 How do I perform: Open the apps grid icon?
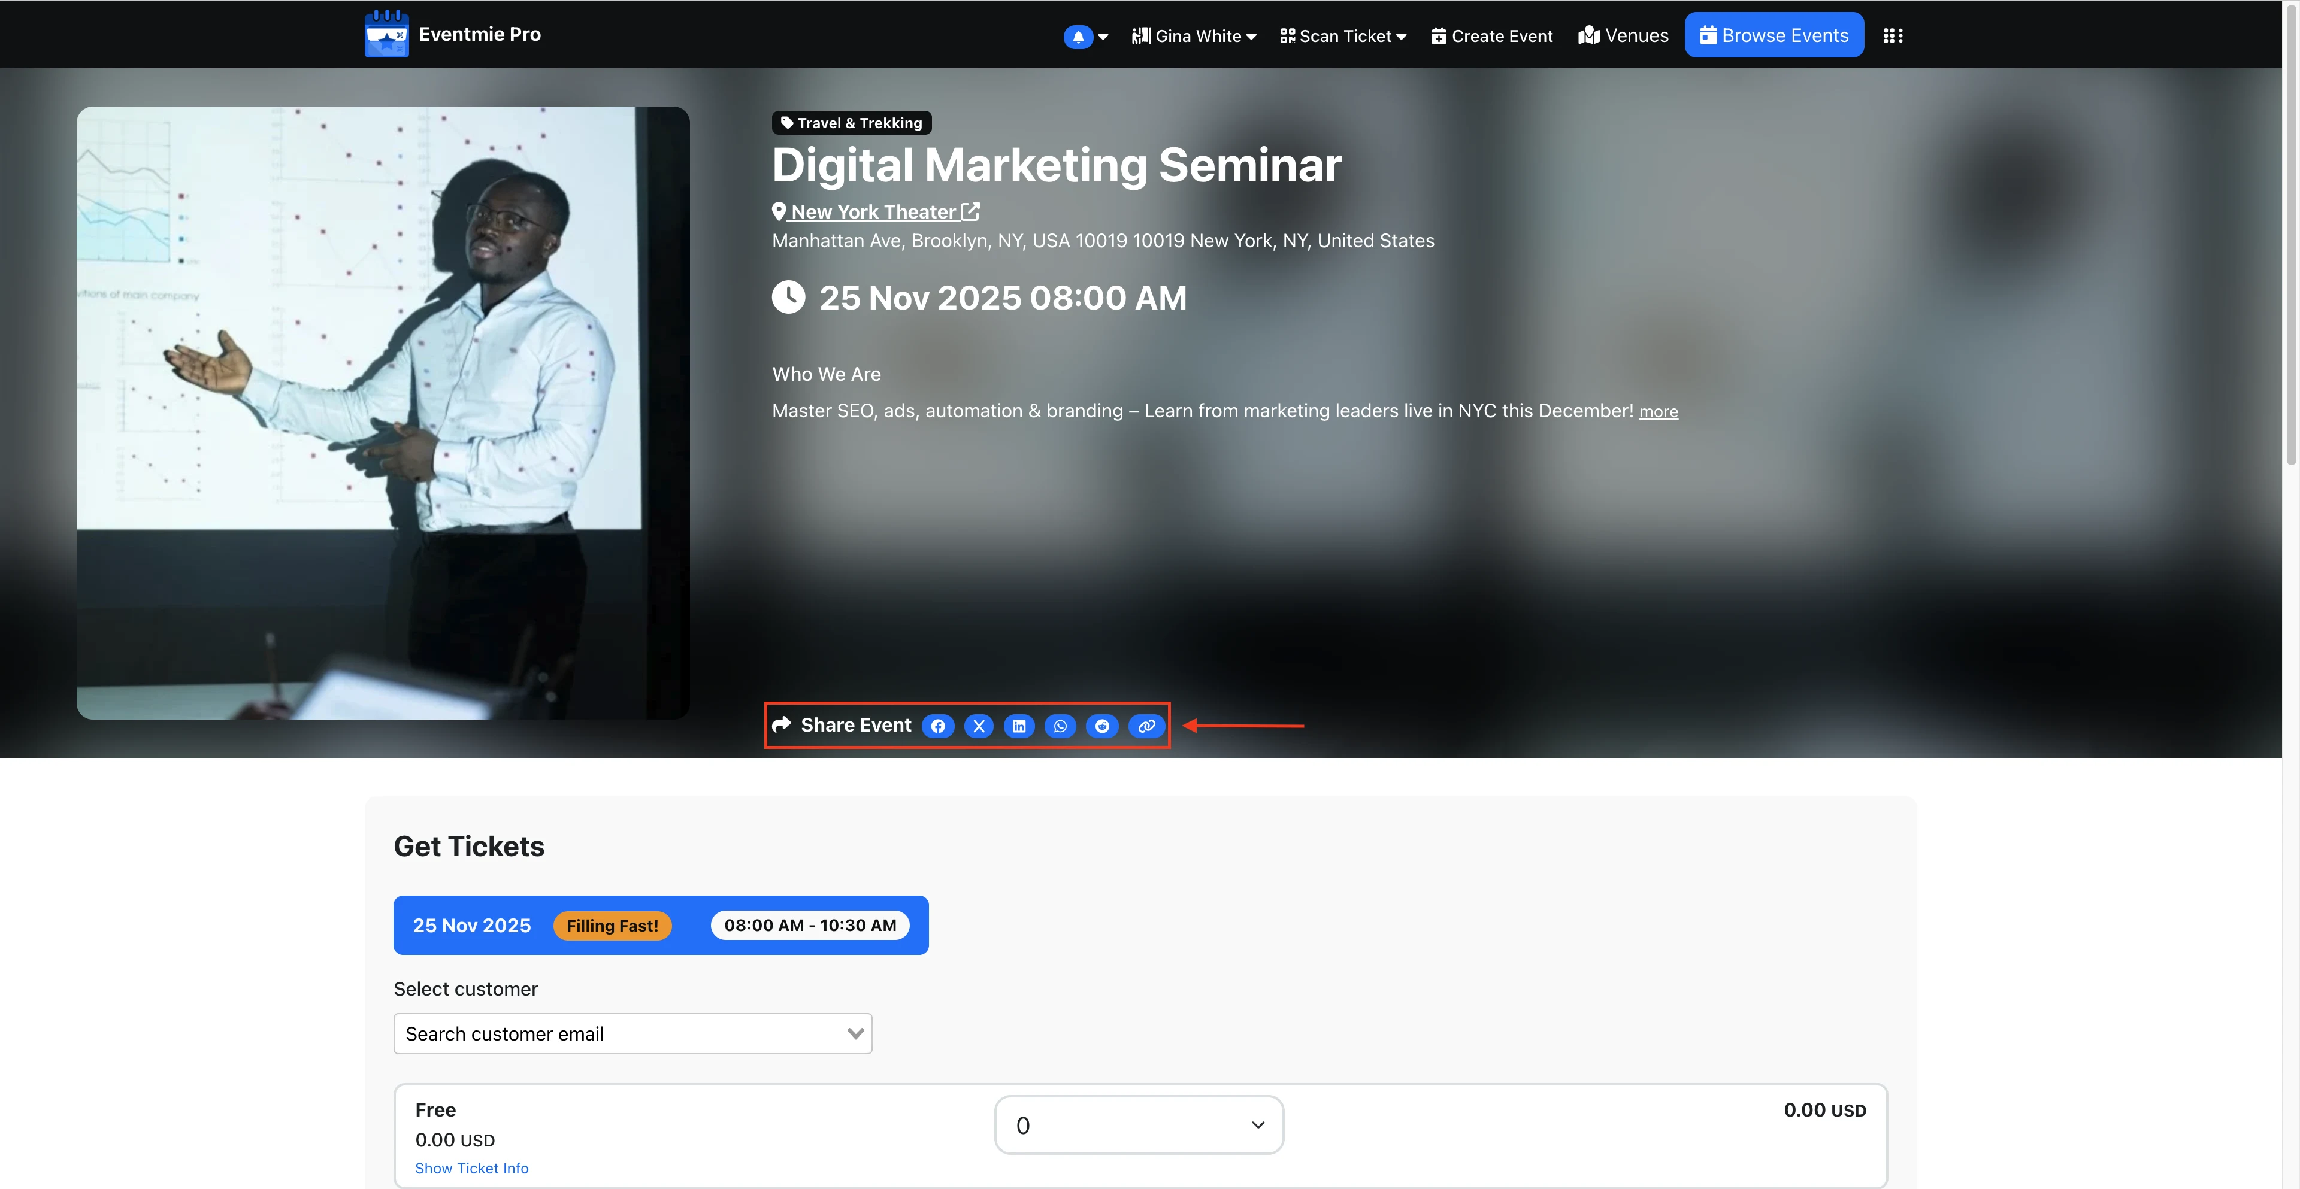click(1893, 36)
